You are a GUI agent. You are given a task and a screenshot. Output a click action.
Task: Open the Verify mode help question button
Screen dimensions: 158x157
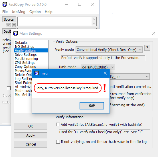click(x=147, y=48)
